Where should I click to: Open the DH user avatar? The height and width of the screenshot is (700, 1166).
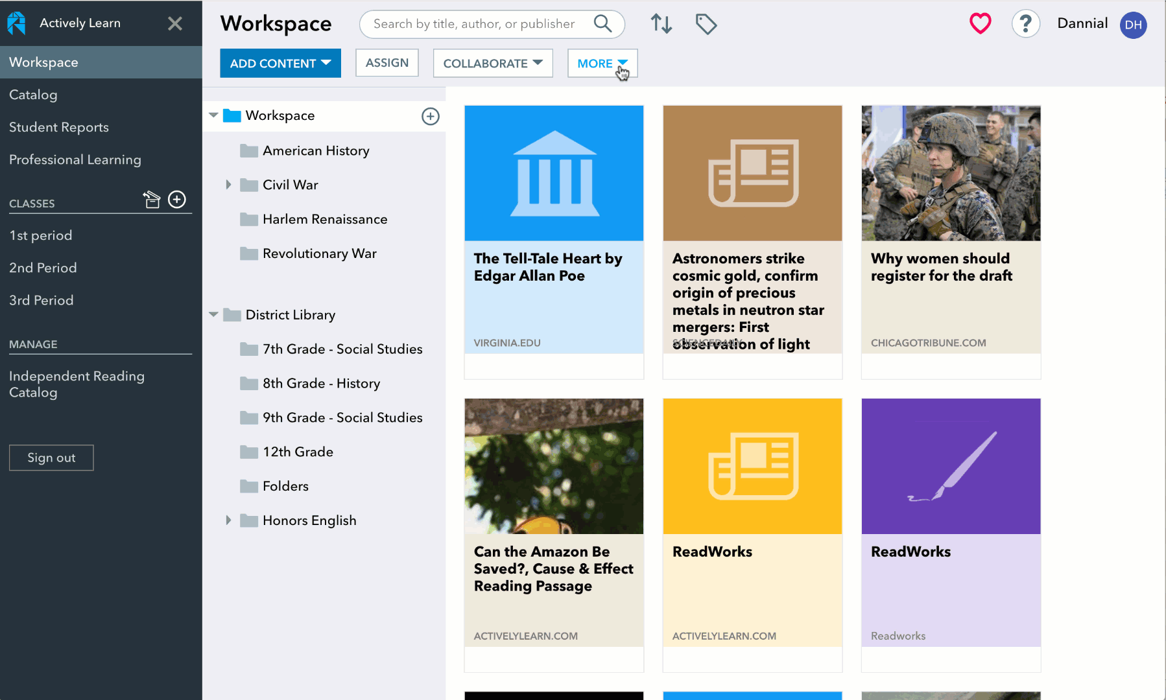tap(1134, 25)
